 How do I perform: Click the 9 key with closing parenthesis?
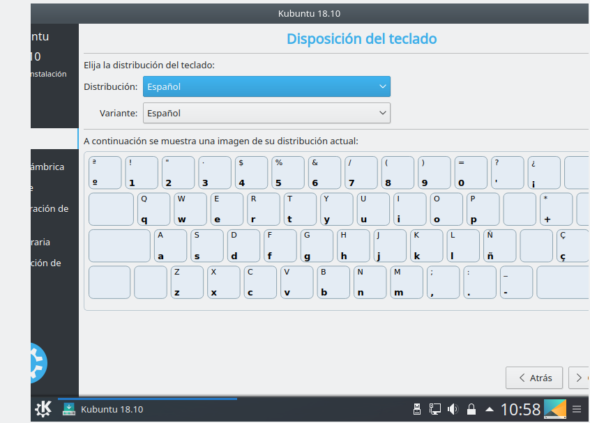[434, 173]
